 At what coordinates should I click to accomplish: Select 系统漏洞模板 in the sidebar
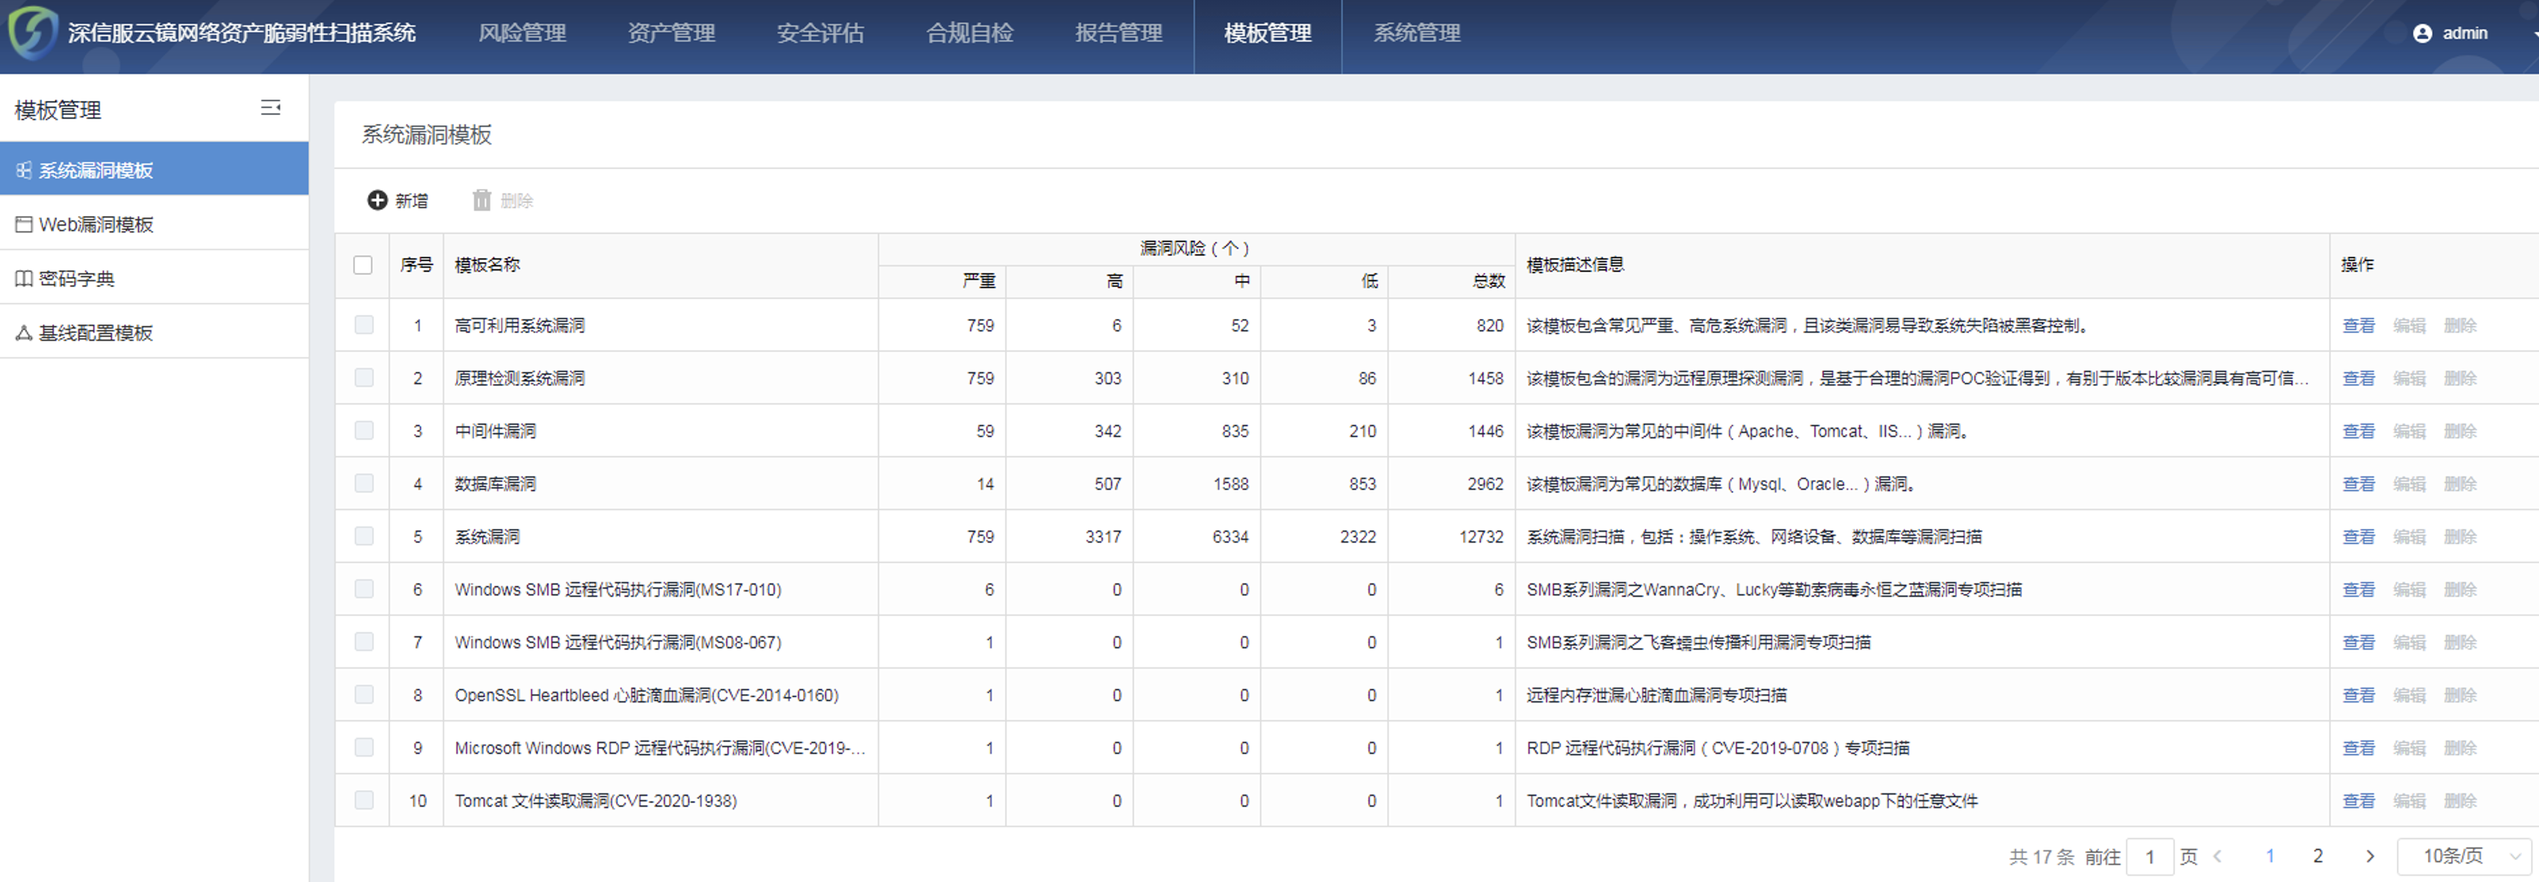(154, 169)
